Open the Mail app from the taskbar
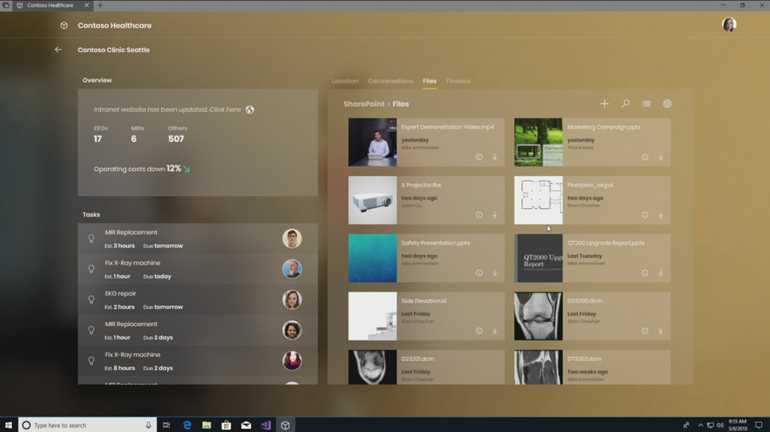Viewport: 770px width, 432px height. [246, 425]
